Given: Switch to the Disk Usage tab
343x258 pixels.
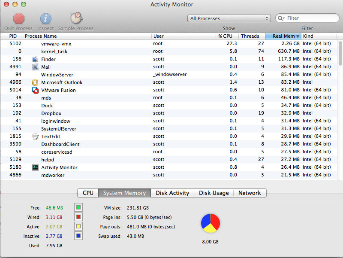Looking at the screenshot, I should (x=214, y=193).
